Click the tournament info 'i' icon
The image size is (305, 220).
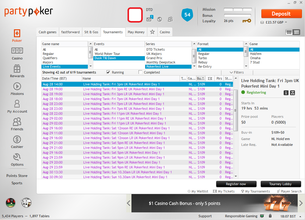pos(286,93)
